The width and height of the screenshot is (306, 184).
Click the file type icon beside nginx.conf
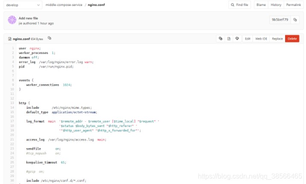tap(10, 39)
